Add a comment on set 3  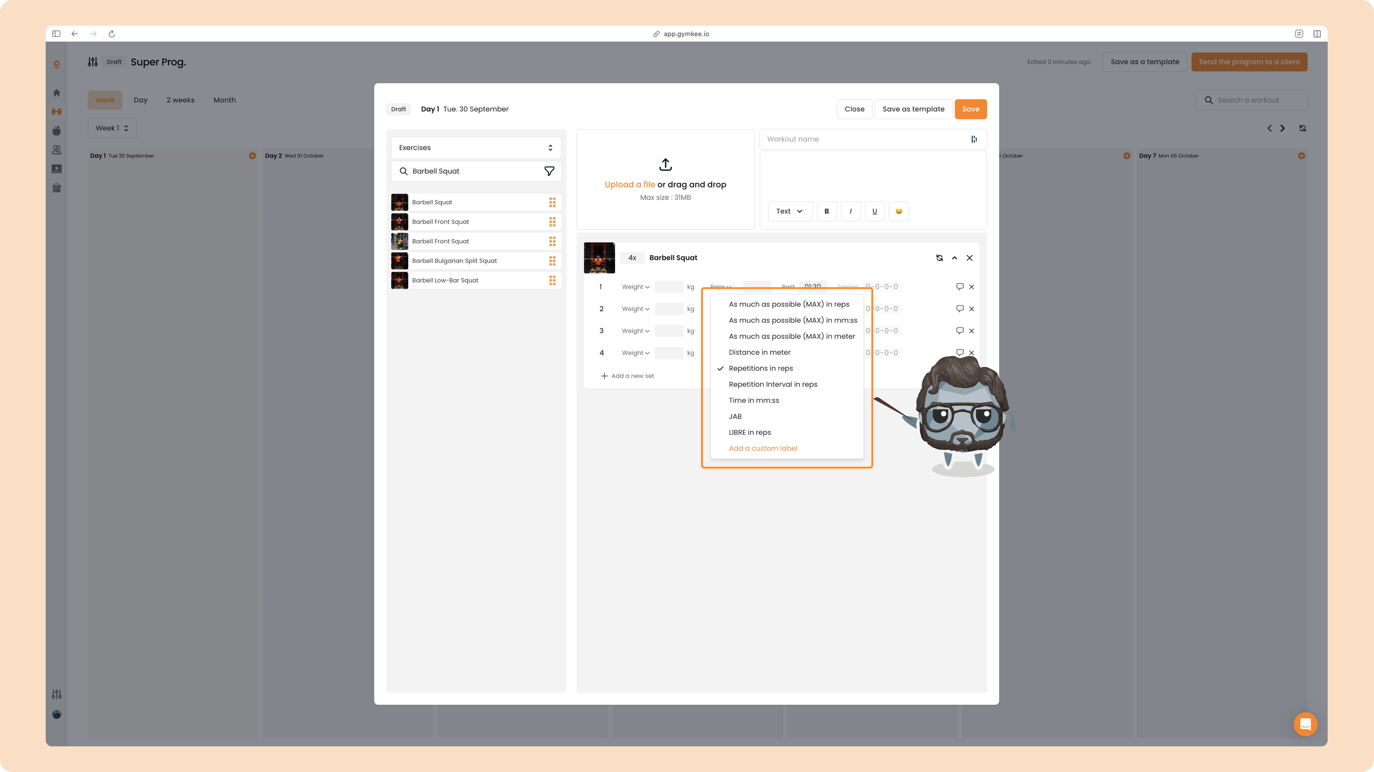(x=960, y=331)
